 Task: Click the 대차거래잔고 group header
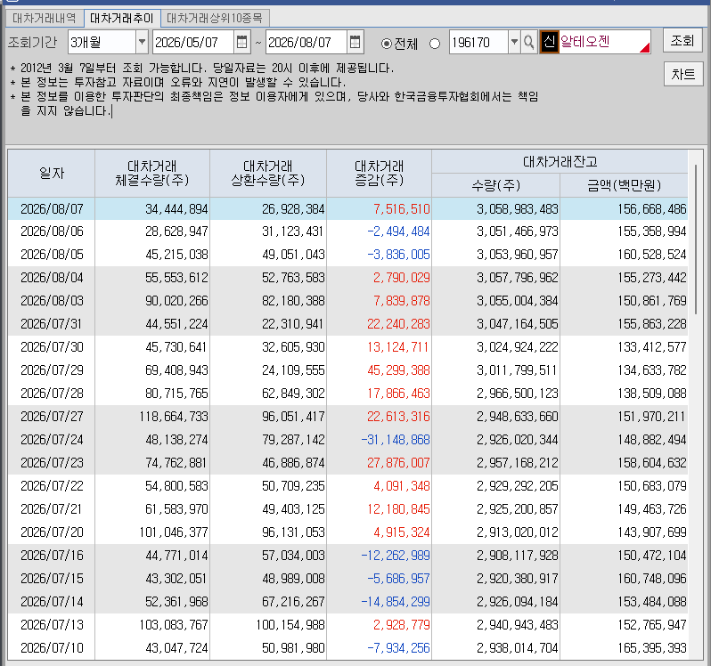tap(560, 162)
